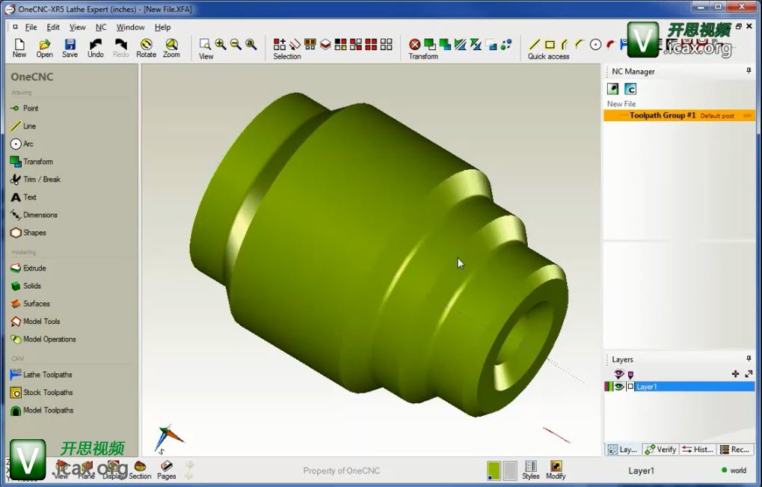Select the Rotate view tool
762x487 pixels.
point(147,46)
